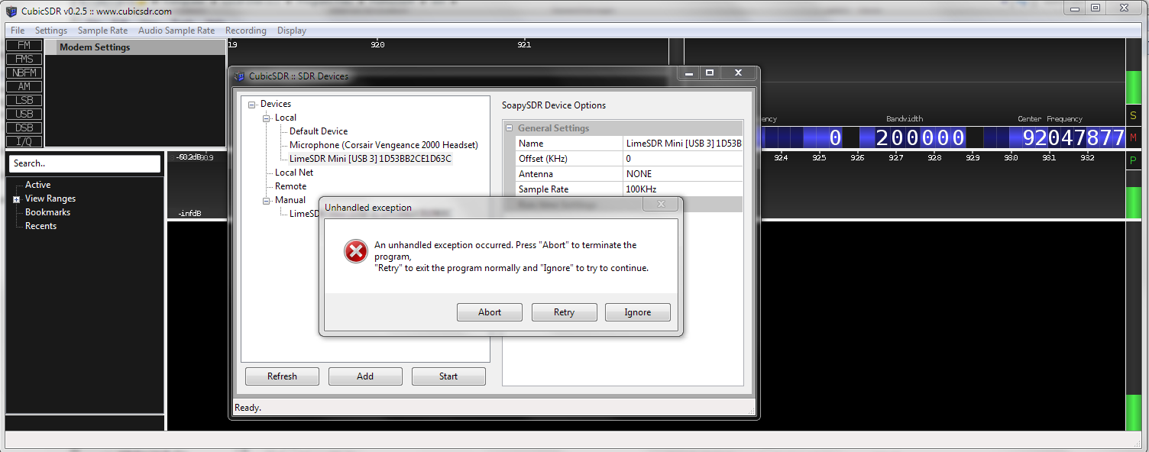Select Active in bookmarks panel
Image resolution: width=1149 pixels, height=452 pixels.
38,185
